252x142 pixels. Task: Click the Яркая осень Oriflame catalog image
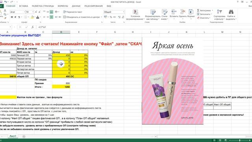172,80
